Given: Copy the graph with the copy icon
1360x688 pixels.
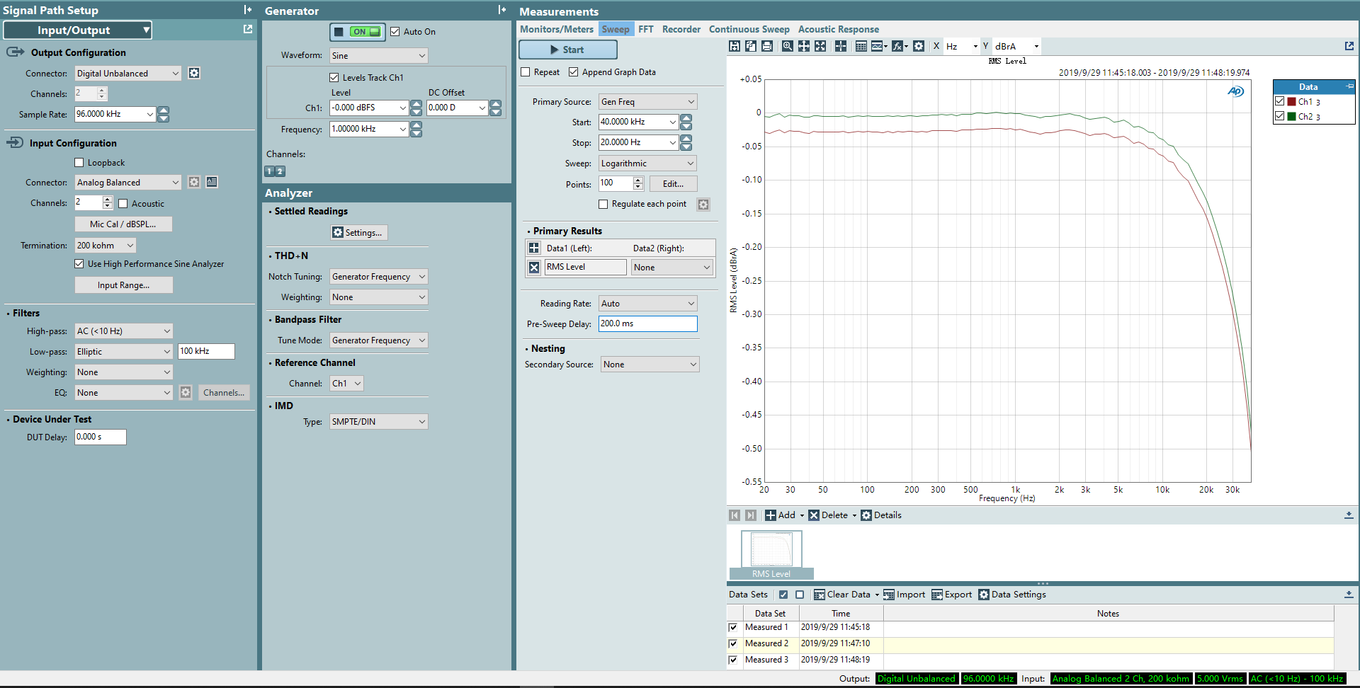Looking at the screenshot, I should pyautogui.click(x=751, y=46).
